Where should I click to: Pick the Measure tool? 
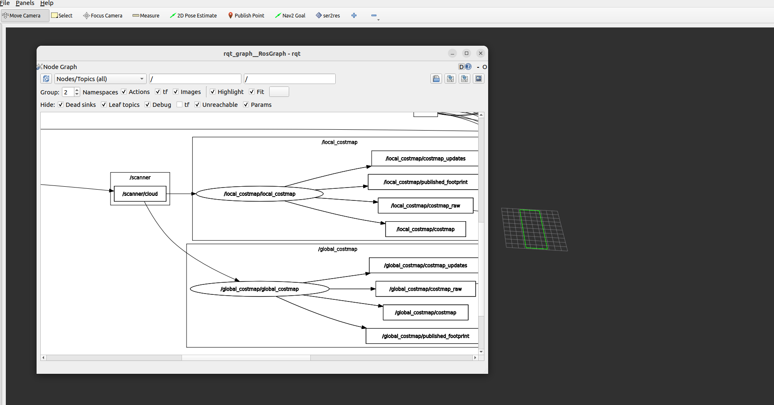pos(146,15)
